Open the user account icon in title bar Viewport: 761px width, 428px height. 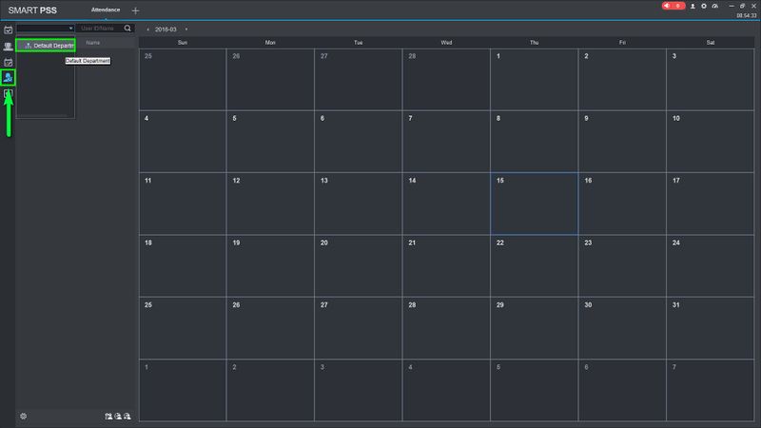(693, 6)
